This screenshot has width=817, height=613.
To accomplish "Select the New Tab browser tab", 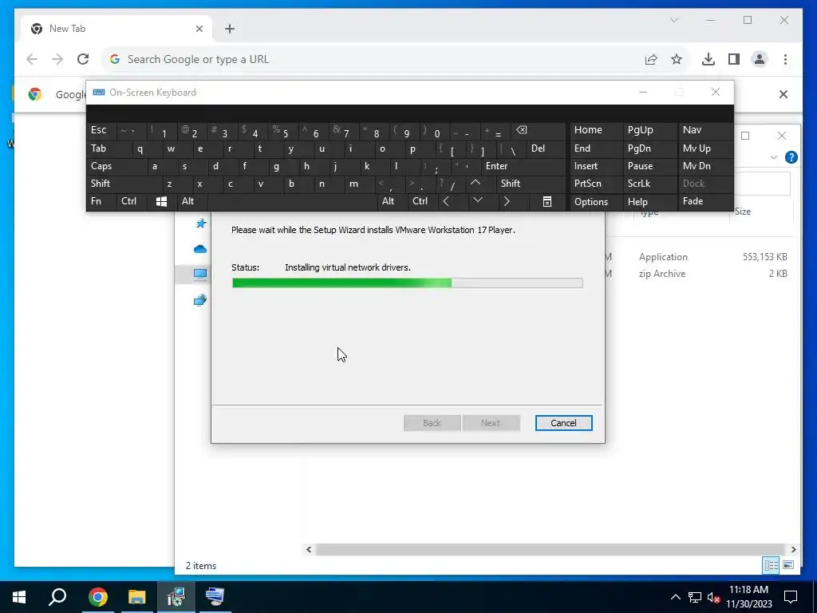I will point(116,29).
